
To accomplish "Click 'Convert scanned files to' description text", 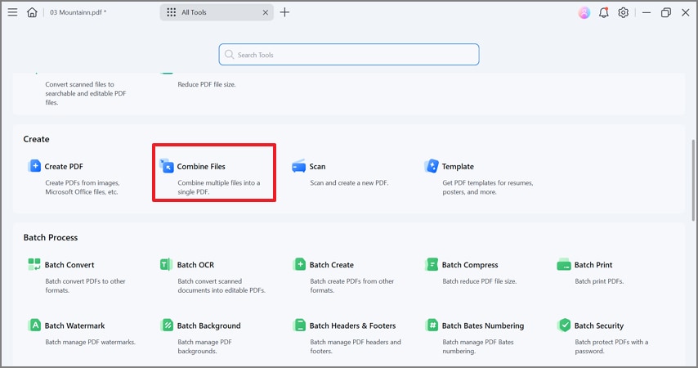I will 79,84.
